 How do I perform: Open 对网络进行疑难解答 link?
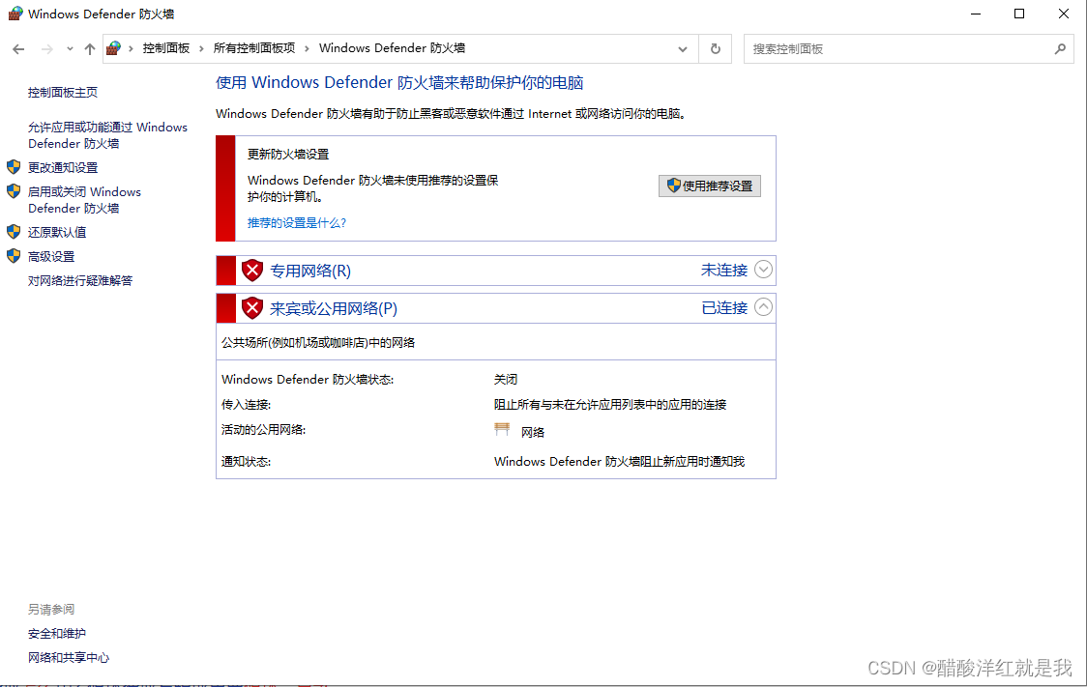click(x=80, y=280)
